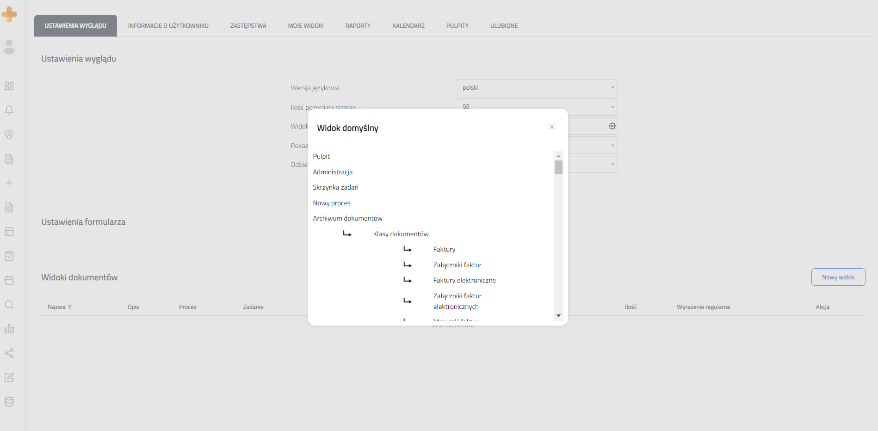The height and width of the screenshot is (431, 878).
Task: Open the Pulpity tab
Action: pyautogui.click(x=458, y=26)
